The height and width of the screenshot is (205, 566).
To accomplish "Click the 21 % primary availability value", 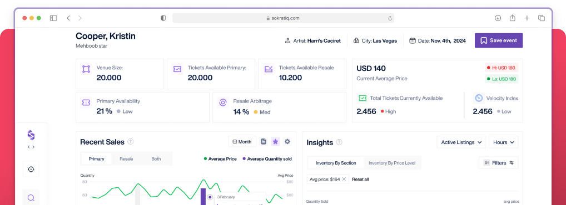I will pos(105,111).
